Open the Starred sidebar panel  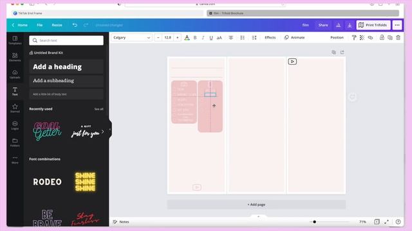[15, 108]
